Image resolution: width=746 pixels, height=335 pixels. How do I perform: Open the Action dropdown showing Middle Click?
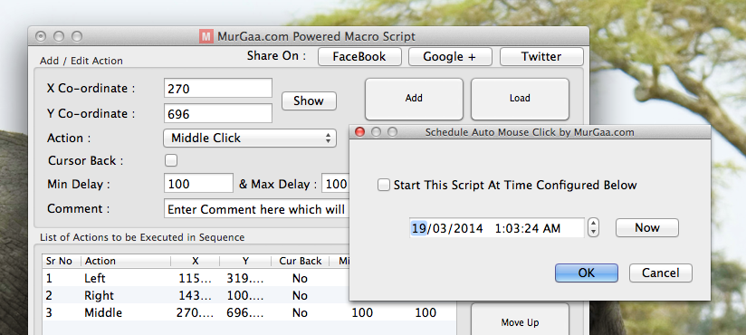(x=250, y=138)
